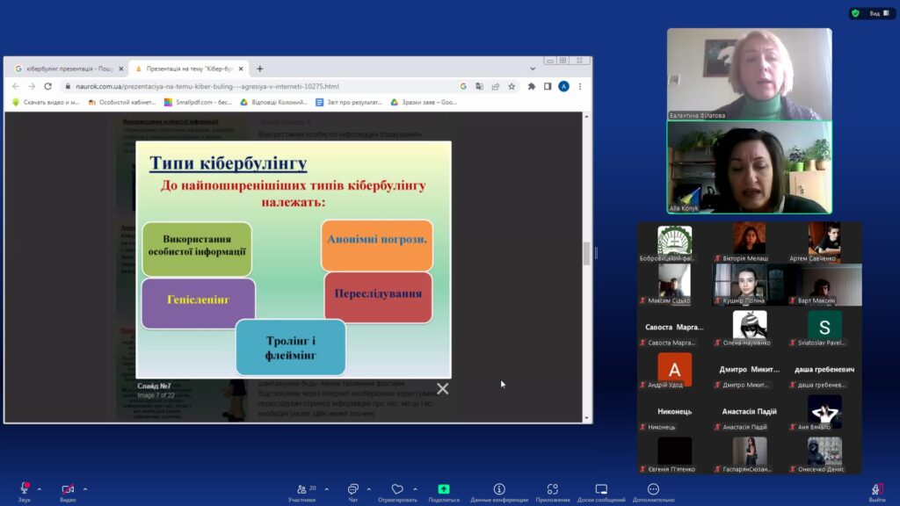
Task: Go forward in browser history
Action: 32,86
